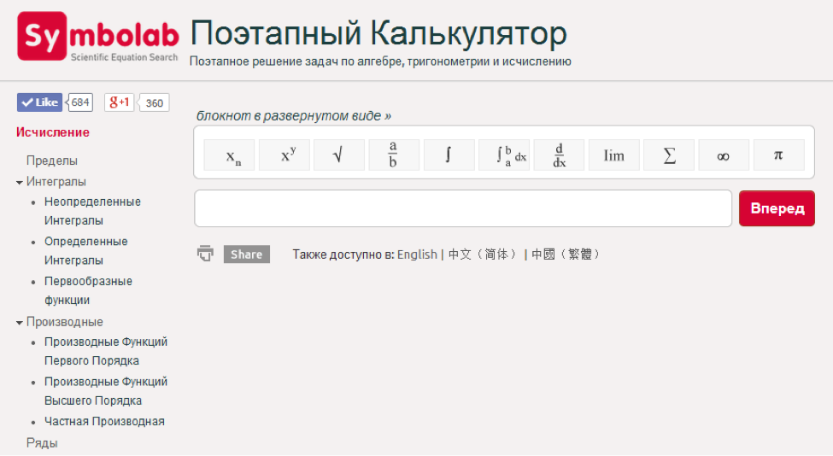833x456 pixels.
Task: Open Пределы in the sidebar
Action: tap(52, 161)
